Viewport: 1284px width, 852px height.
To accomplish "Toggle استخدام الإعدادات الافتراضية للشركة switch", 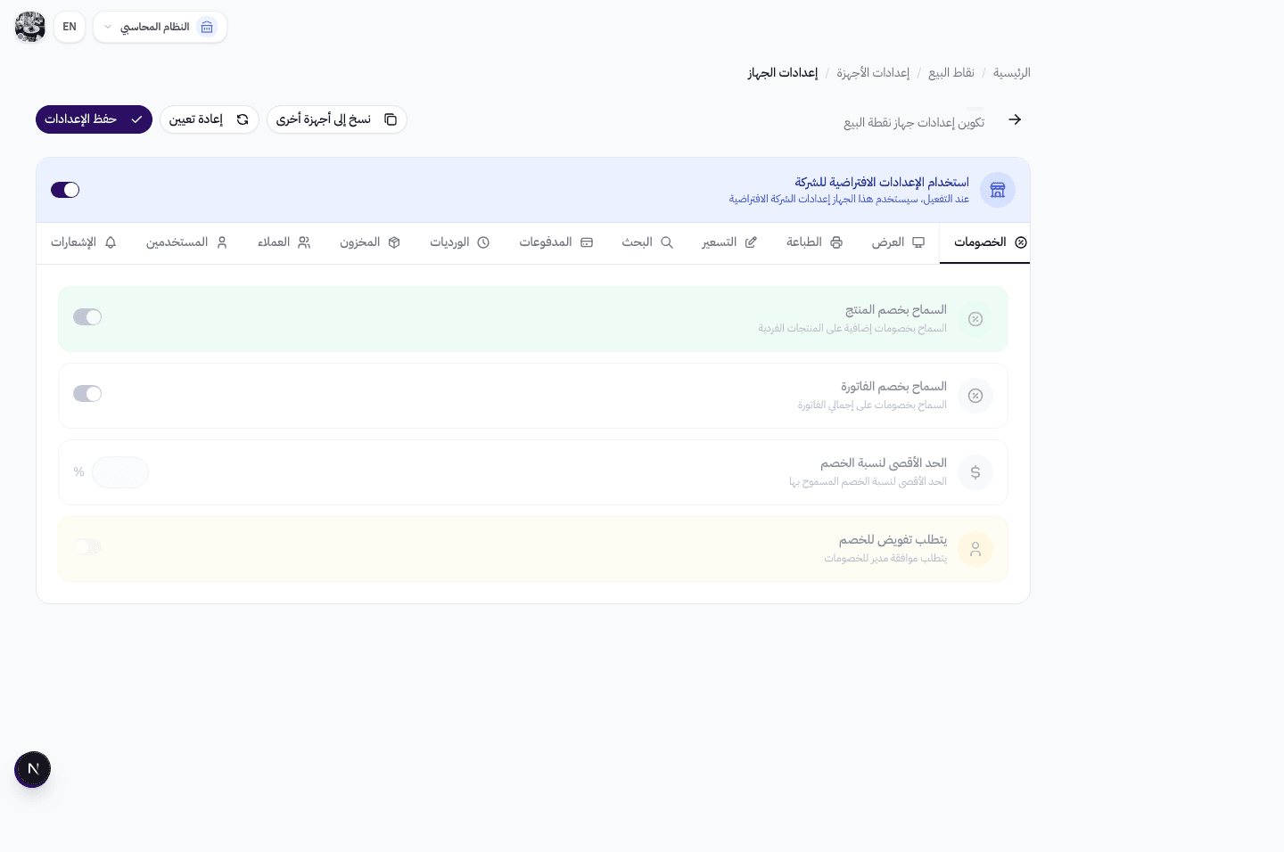I will pos(64,190).
